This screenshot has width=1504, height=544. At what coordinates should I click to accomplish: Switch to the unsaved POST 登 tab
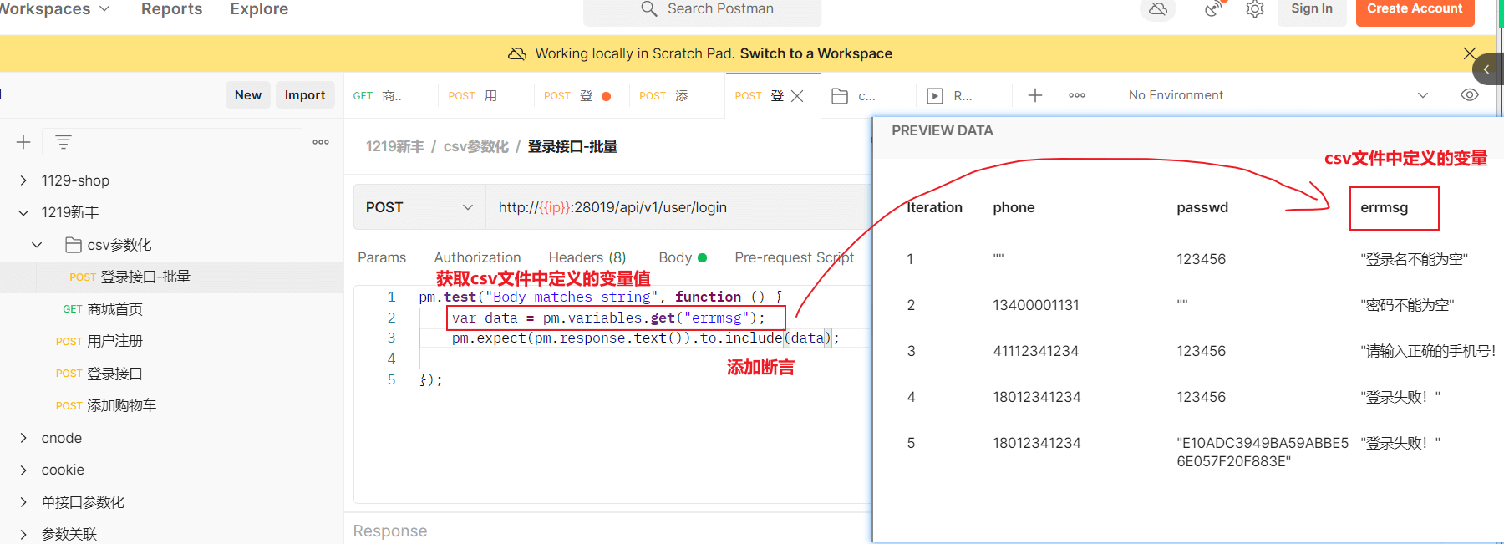pyautogui.click(x=577, y=96)
